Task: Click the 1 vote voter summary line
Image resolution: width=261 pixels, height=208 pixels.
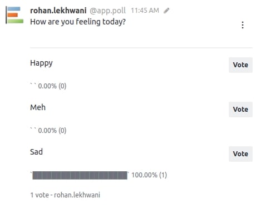Action: (x=65, y=195)
